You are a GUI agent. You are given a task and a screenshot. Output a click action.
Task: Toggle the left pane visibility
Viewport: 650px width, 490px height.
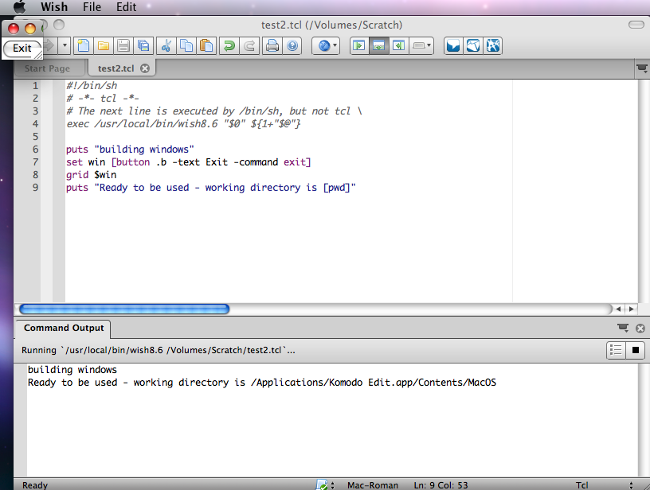coord(358,46)
